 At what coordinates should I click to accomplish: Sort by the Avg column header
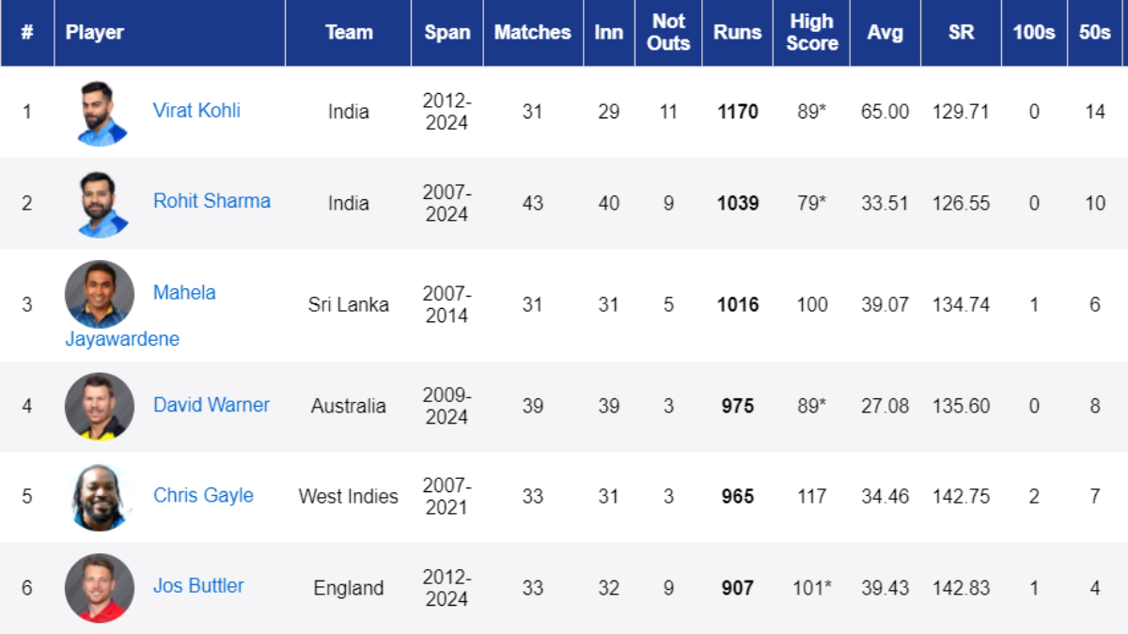point(885,33)
